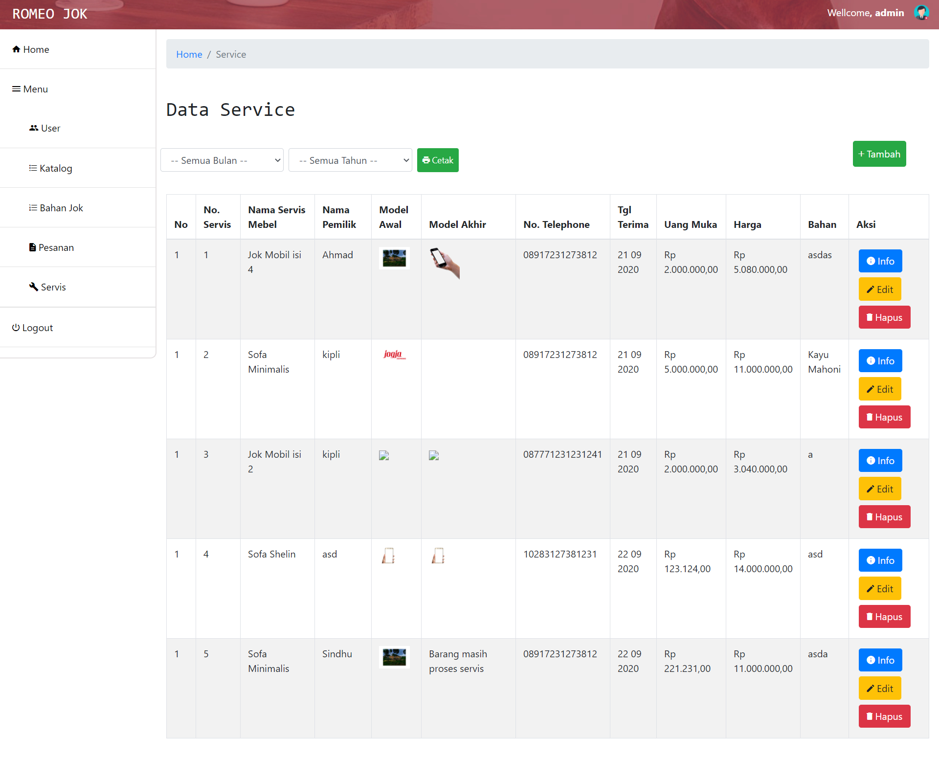Click the Home house icon in sidebar
Image resolution: width=939 pixels, height=758 pixels.
point(16,49)
